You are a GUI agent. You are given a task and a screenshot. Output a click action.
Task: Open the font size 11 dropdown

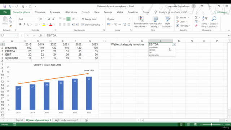[46, 19]
